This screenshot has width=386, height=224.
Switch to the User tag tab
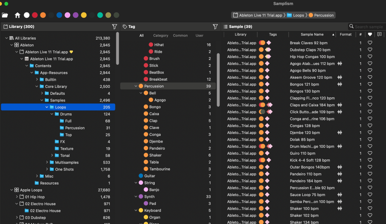pos(199,35)
